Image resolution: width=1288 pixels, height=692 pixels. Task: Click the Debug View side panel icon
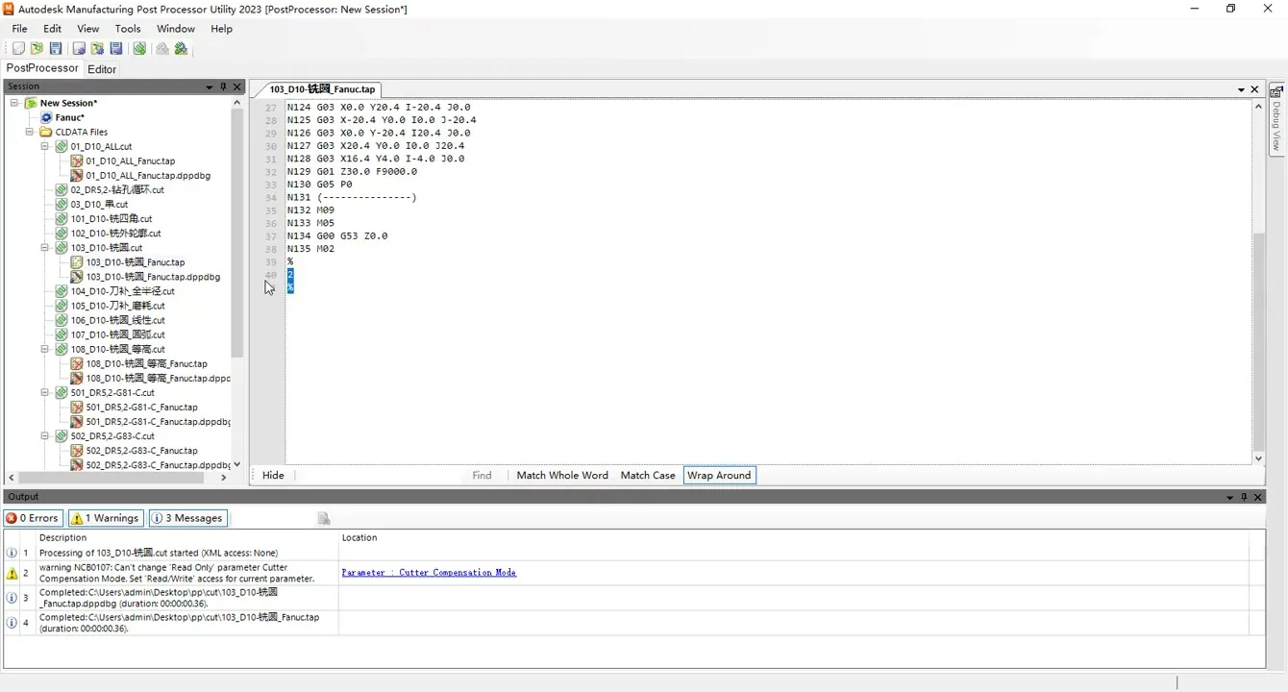pyautogui.click(x=1276, y=92)
